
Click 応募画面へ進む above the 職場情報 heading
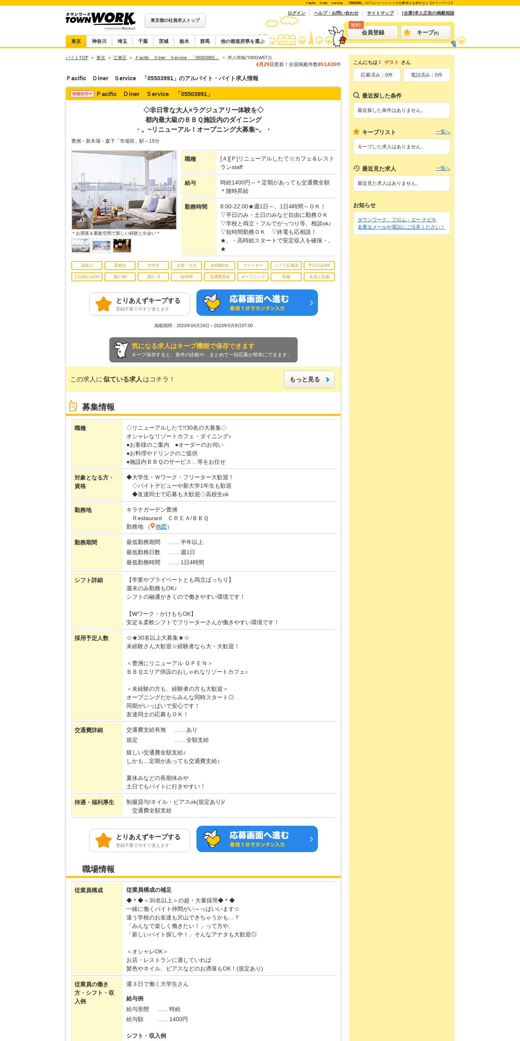coord(257,839)
